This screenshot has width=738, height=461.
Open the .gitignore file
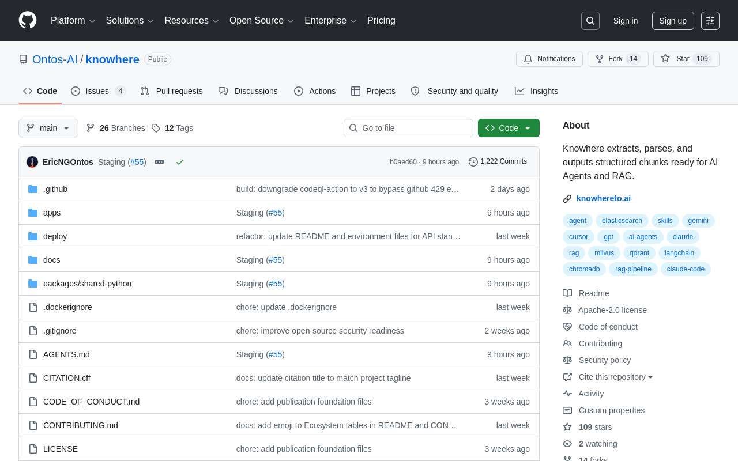pyautogui.click(x=60, y=331)
